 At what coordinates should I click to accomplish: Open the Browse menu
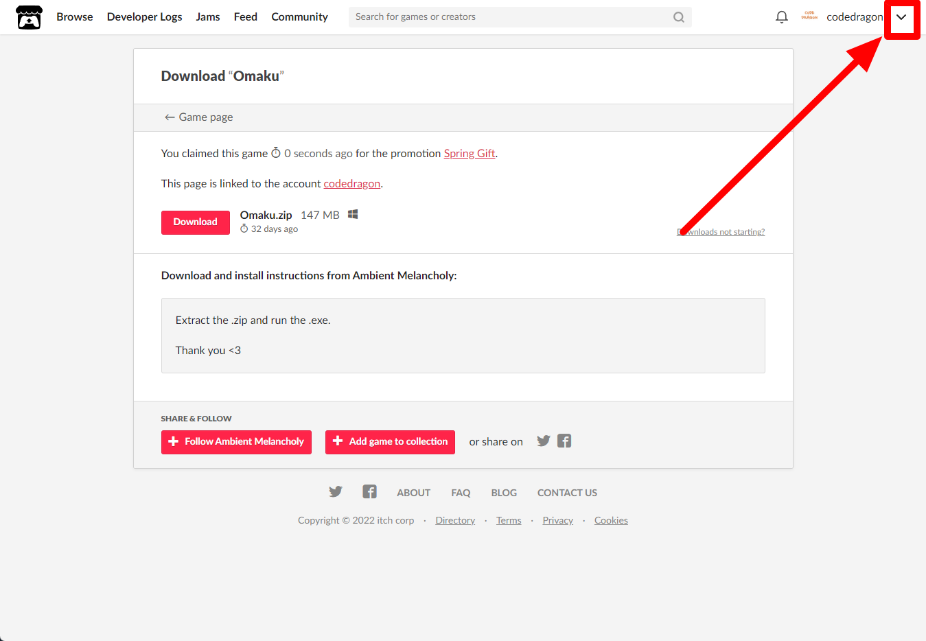tap(75, 17)
